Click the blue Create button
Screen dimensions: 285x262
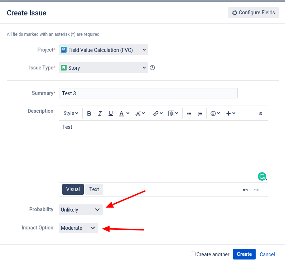(x=244, y=254)
